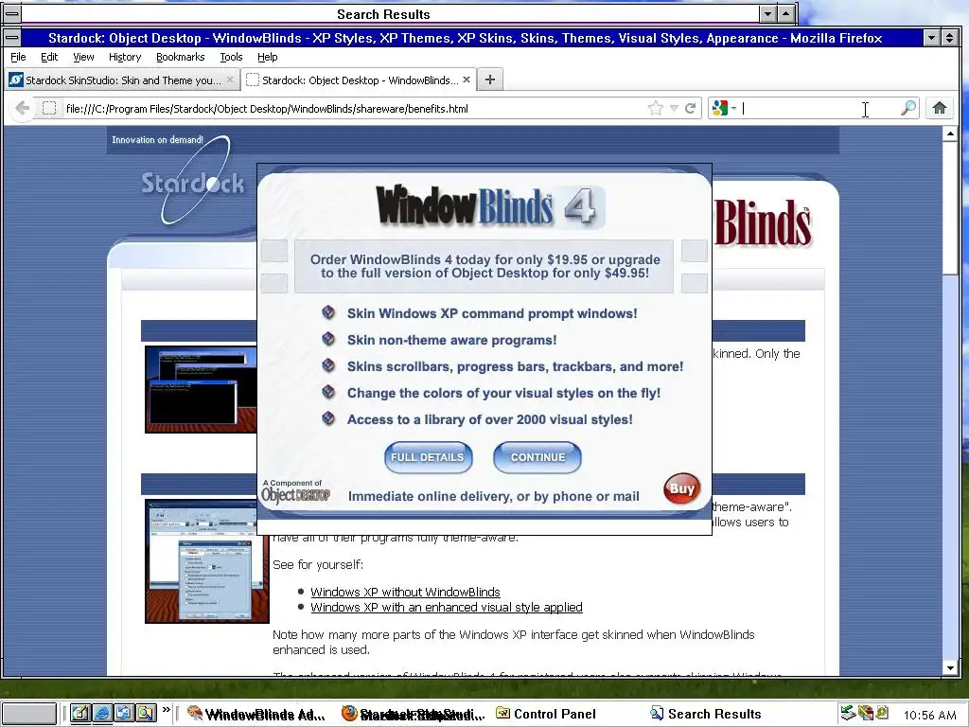Click the third Quick Launch icon in the taskbar
The image size is (969, 727).
pyautogui.click(x=124, y=714)
